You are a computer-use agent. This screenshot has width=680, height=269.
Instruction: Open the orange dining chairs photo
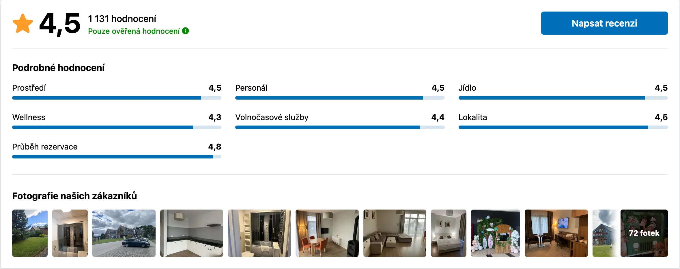pyautogui.click(x=327, y=233)
